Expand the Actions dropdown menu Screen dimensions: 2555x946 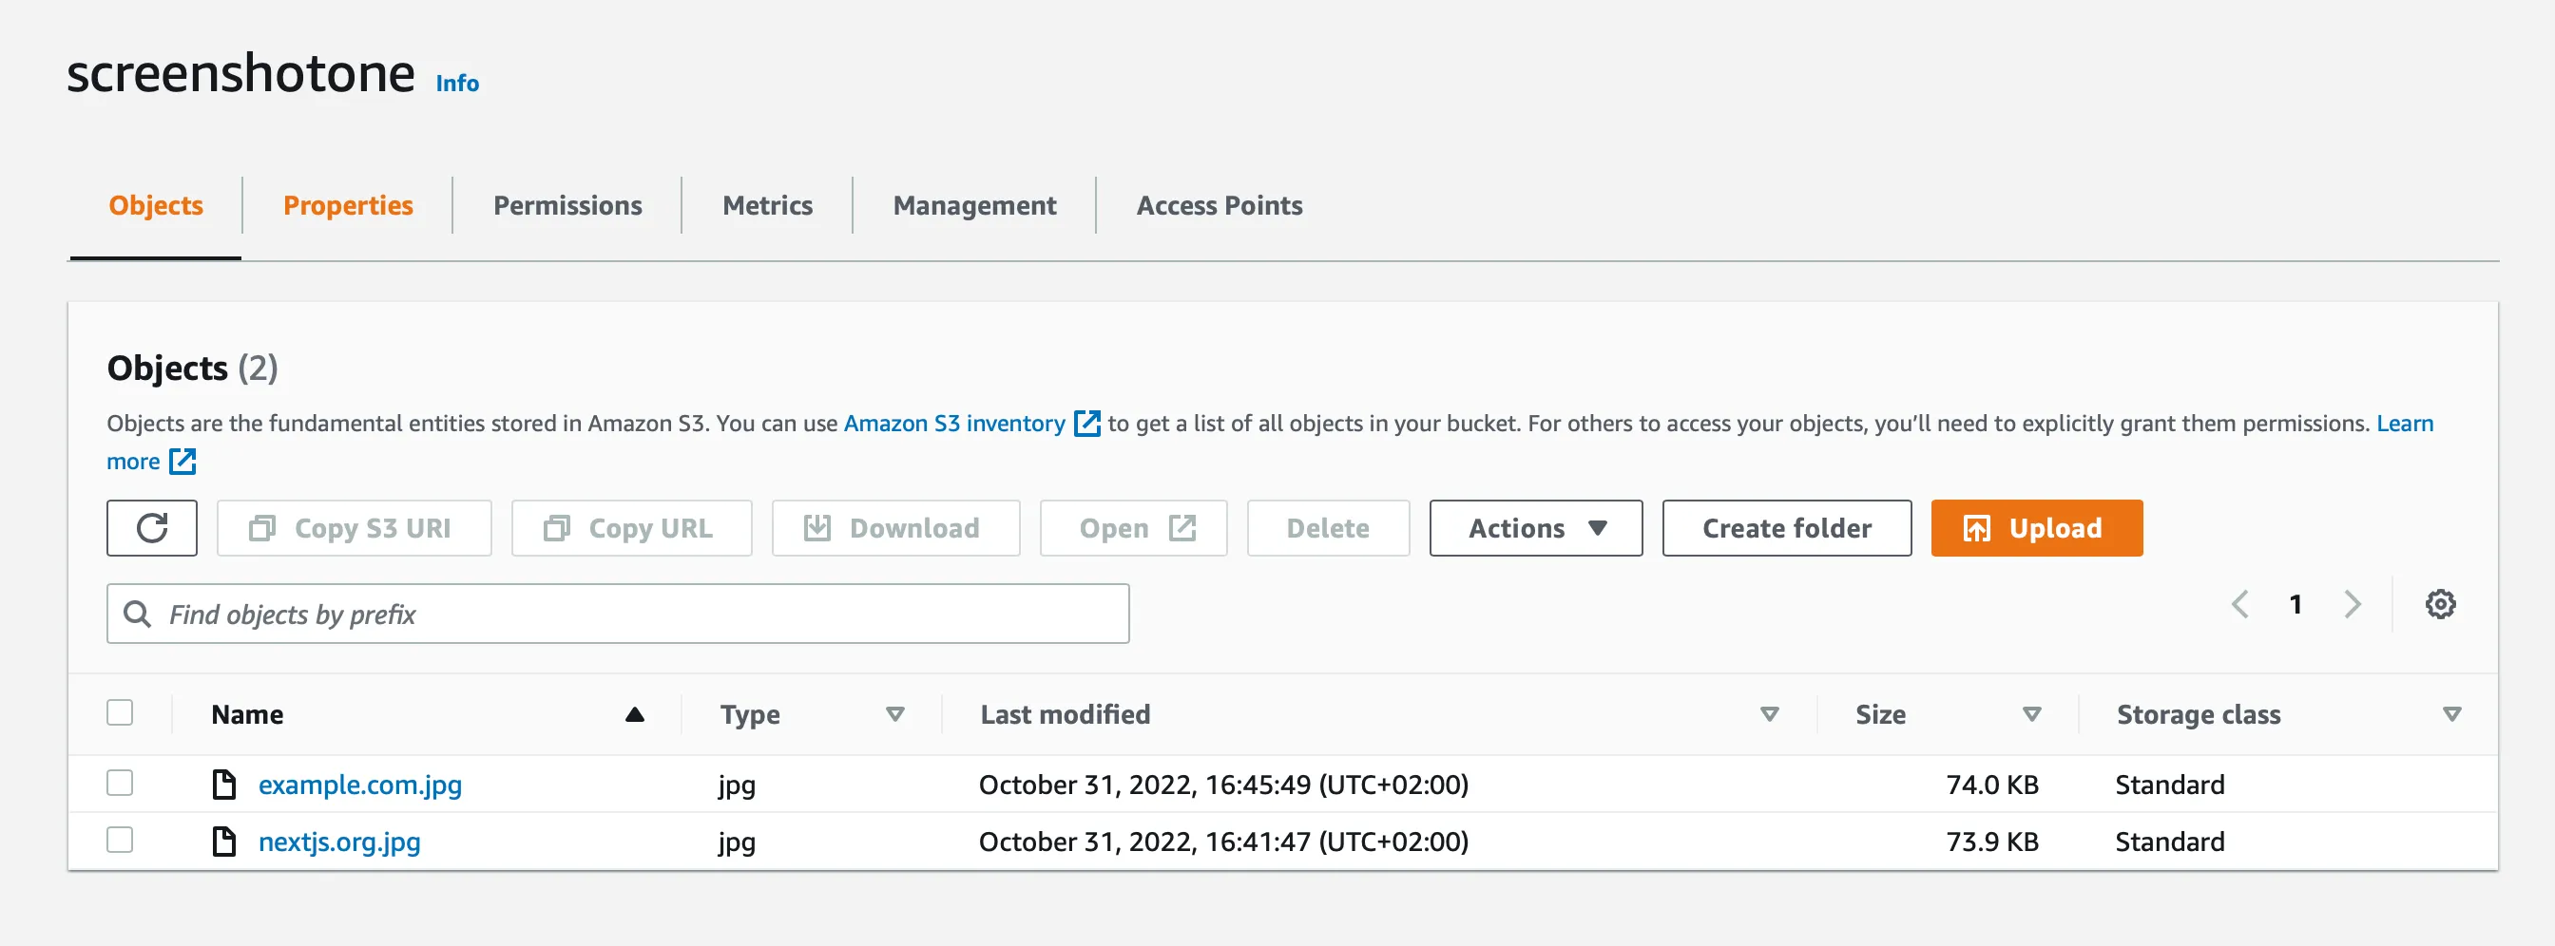tap(1534, 528)
